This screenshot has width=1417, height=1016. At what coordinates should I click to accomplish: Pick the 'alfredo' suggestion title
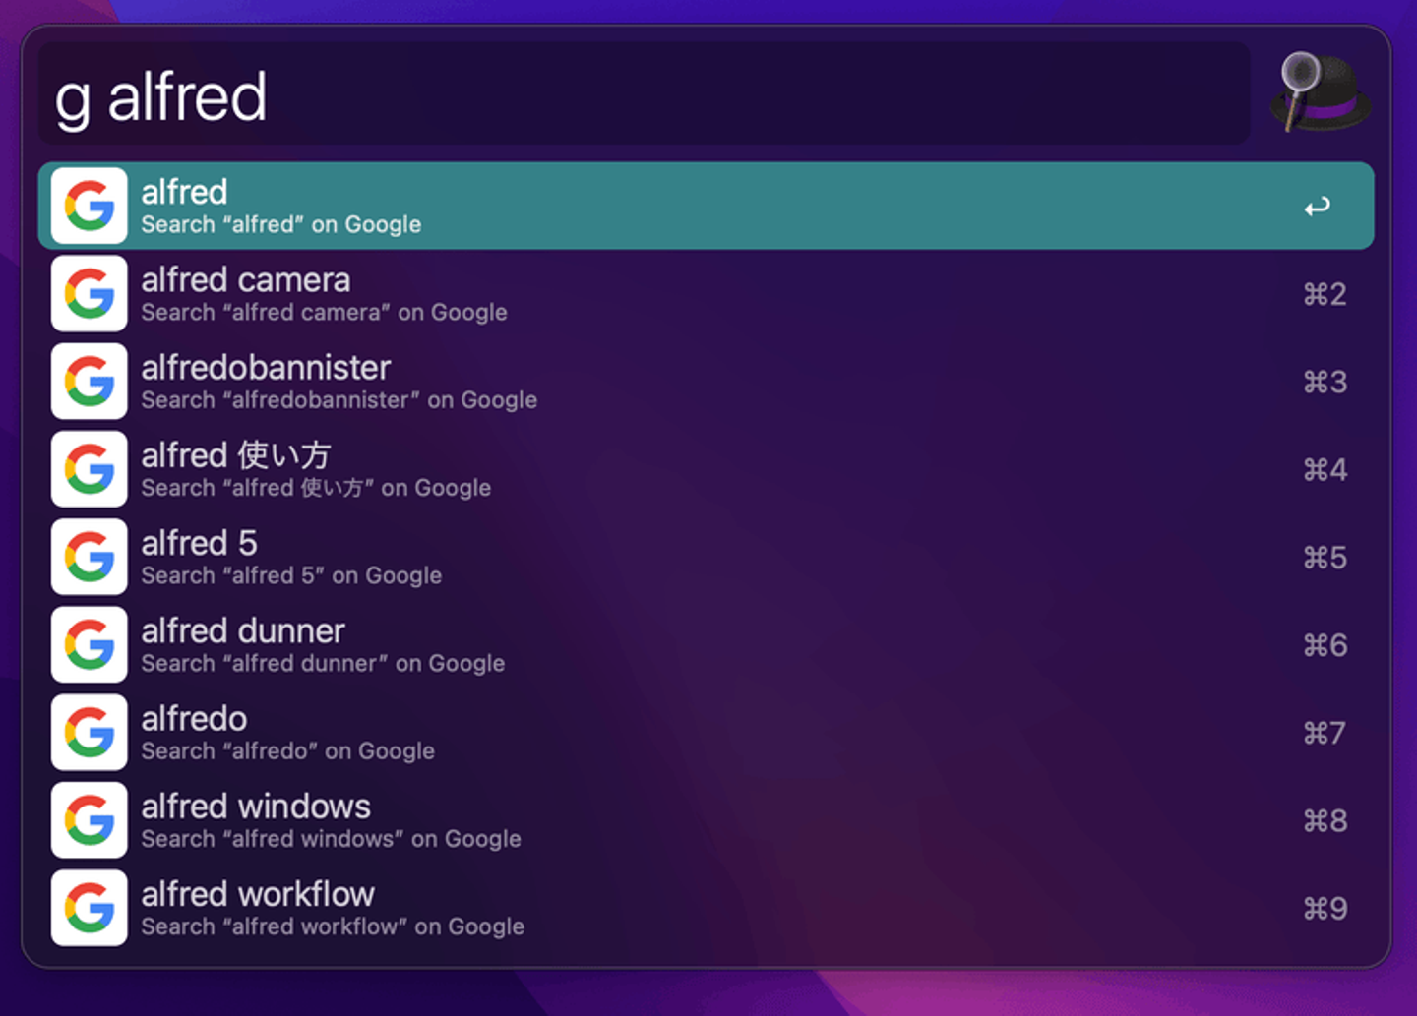coord(194,719)
